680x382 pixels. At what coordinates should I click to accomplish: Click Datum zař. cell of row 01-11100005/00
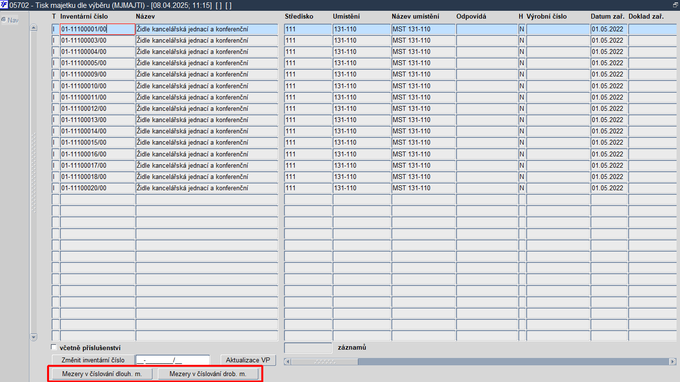tap(609, 63)
